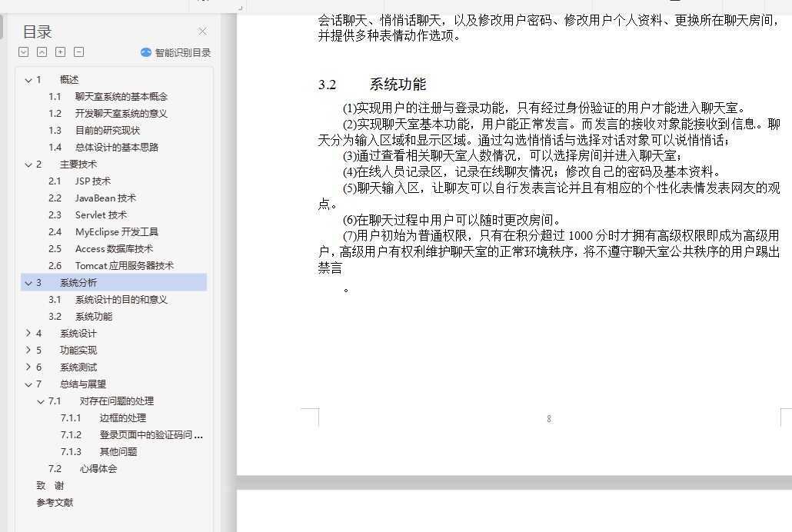The height and width of the screenshot is (532, 792).
Task: Click the 智能识别目录 button
Action: (x=176, y=52)
